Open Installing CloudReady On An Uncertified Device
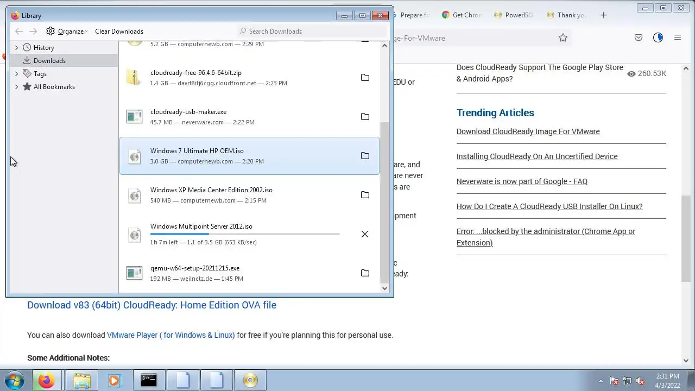The image size is (695, 391). click(x=537, y=156)
